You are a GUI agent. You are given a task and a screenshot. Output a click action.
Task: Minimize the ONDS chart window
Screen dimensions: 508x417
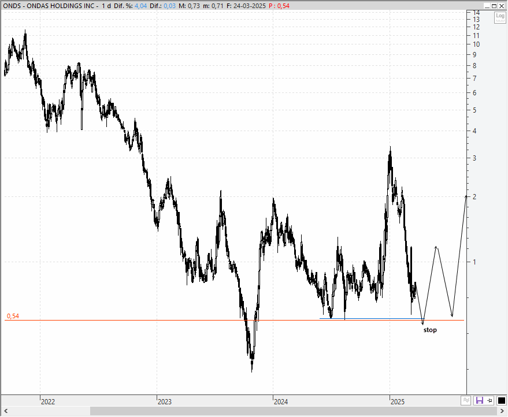click(487, 6)
